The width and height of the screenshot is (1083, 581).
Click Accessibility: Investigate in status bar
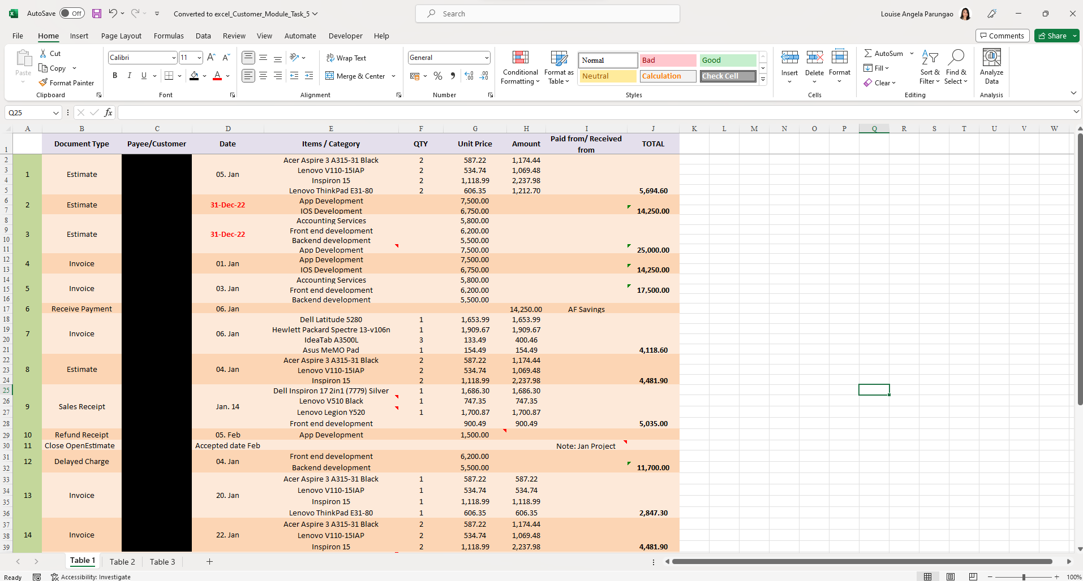[x=91, y=577]
